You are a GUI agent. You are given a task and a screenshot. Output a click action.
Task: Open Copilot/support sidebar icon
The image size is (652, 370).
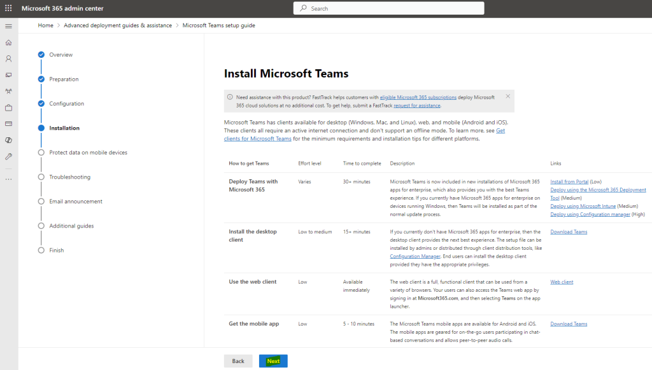(9, 140)
